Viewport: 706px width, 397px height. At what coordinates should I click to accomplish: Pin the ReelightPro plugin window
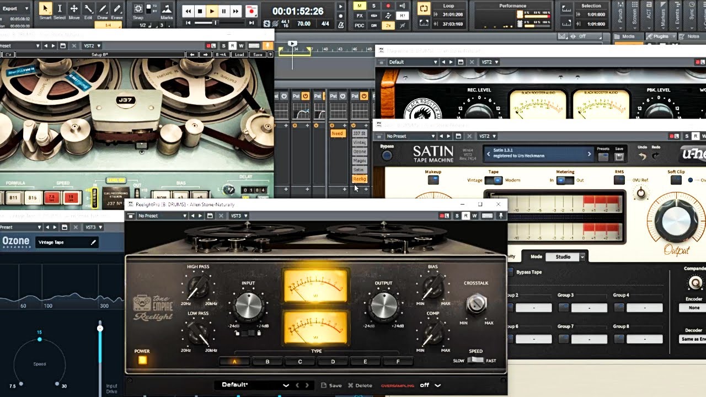coord(501,216)
